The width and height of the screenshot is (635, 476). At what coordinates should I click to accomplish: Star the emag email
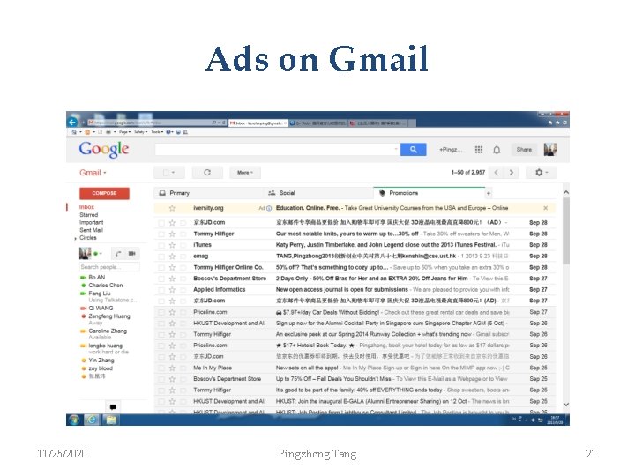pyautogui.click(x=172, y=257)
